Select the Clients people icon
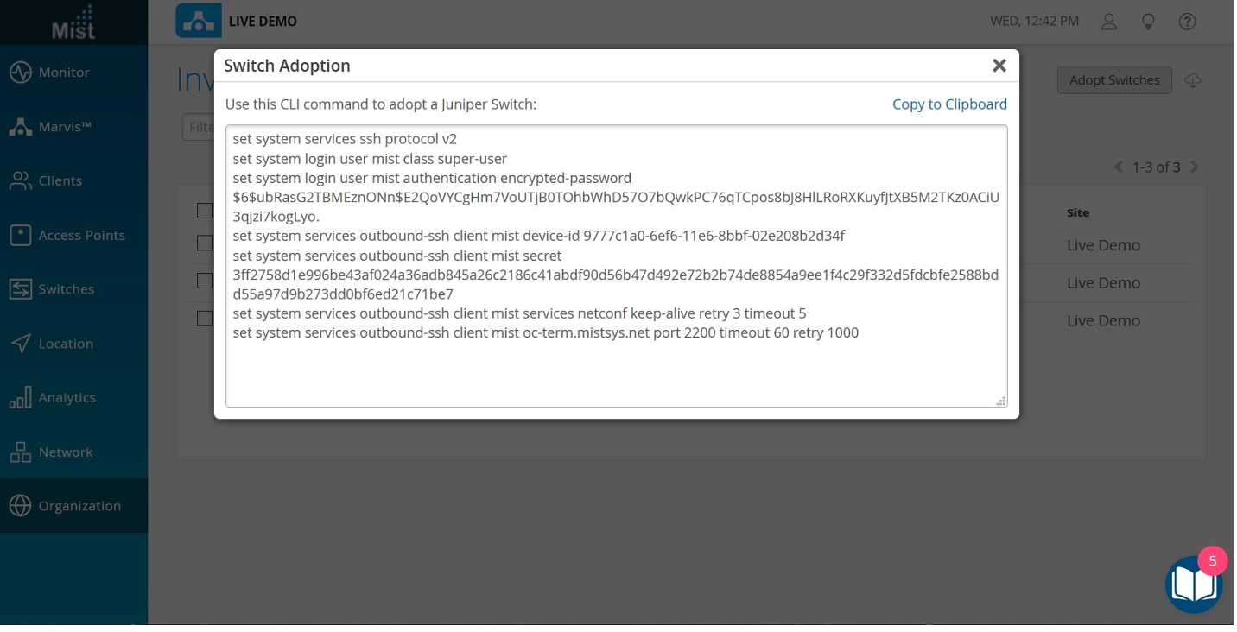This screenshot has height=632, width=1237. (x=21, y=180)
